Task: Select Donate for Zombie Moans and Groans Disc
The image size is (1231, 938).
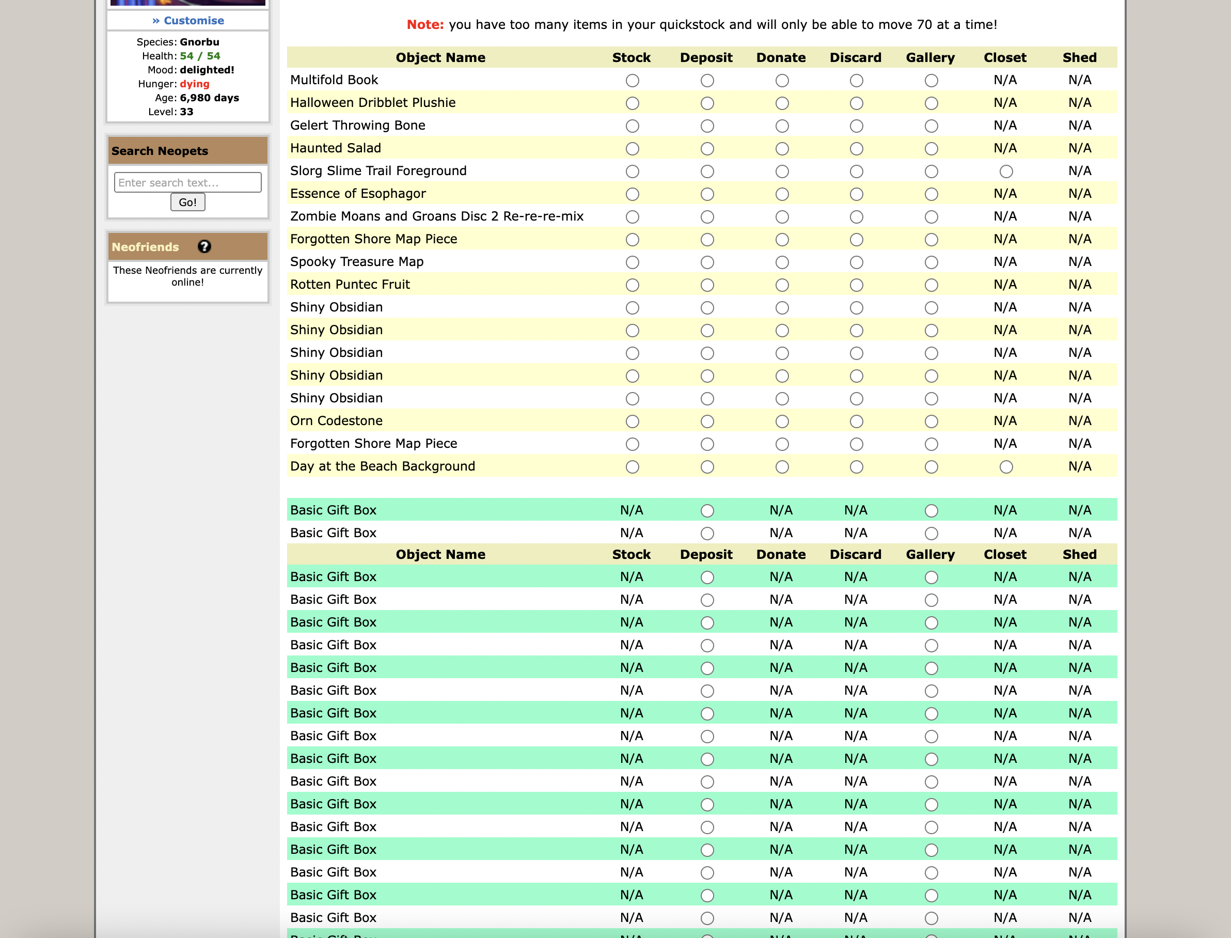Action: click(x=781, y=217)
